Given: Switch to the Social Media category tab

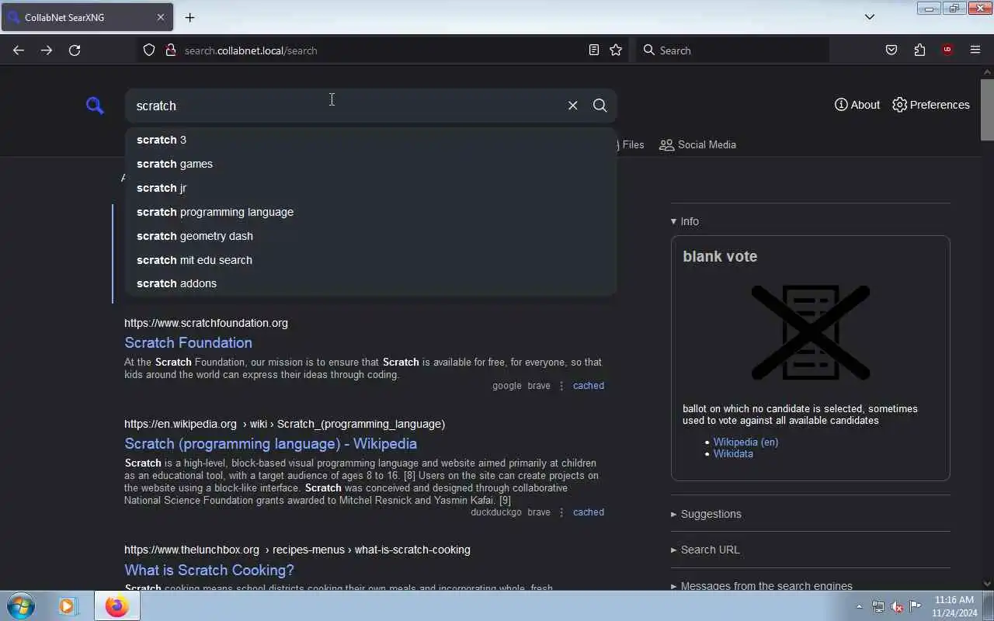Looking at the screenshot, I should coord(697,144).
